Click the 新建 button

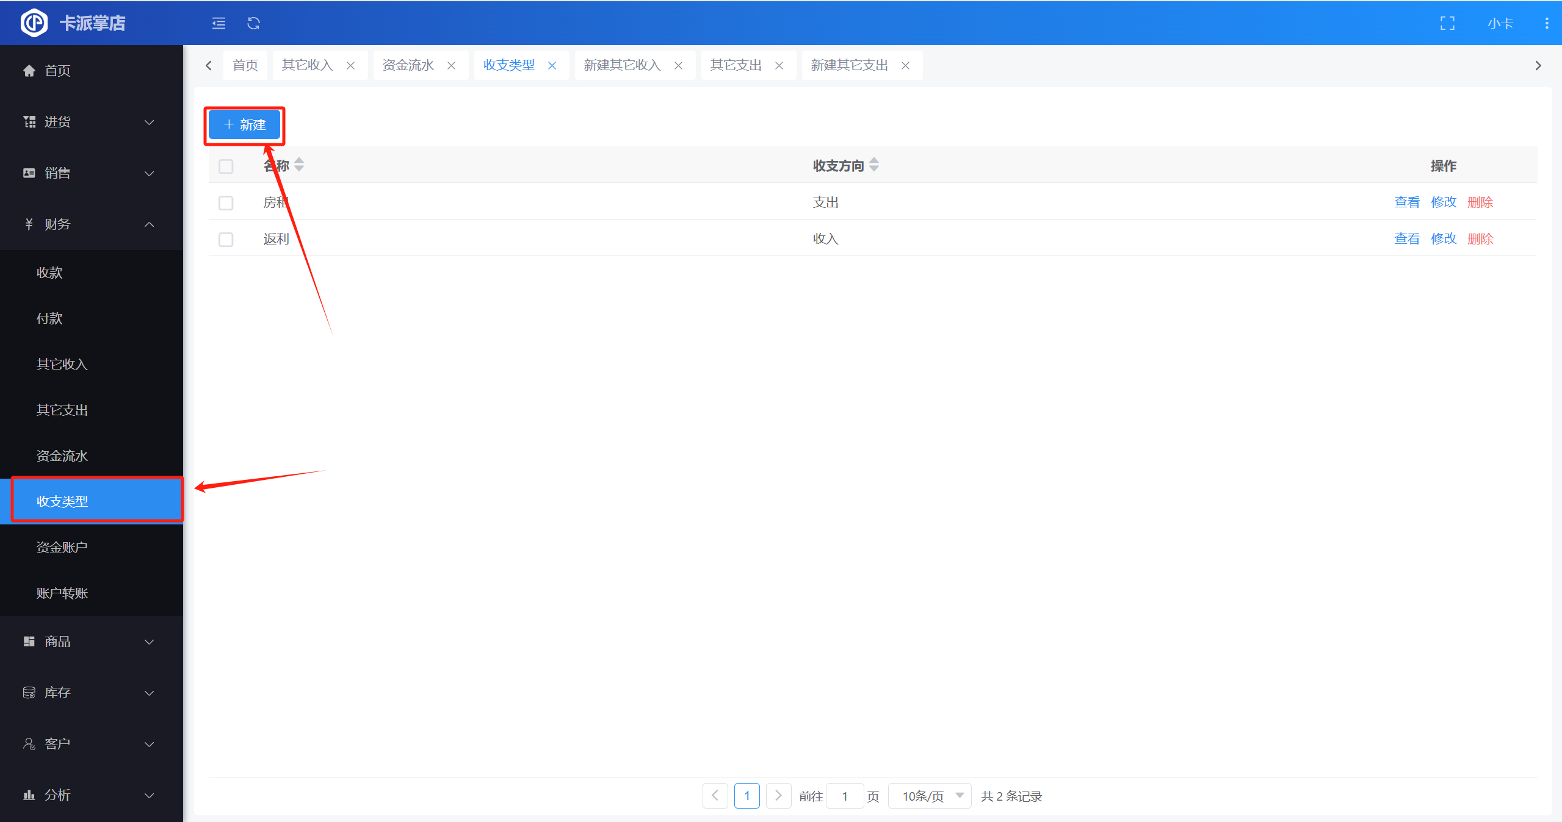pos(245,124)
